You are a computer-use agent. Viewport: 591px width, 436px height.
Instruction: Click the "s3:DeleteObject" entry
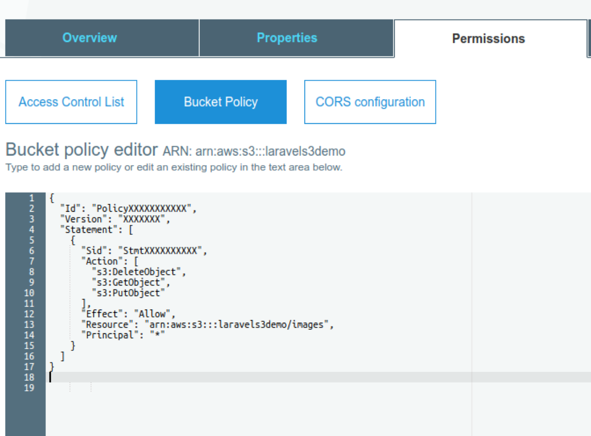(139, 272)
